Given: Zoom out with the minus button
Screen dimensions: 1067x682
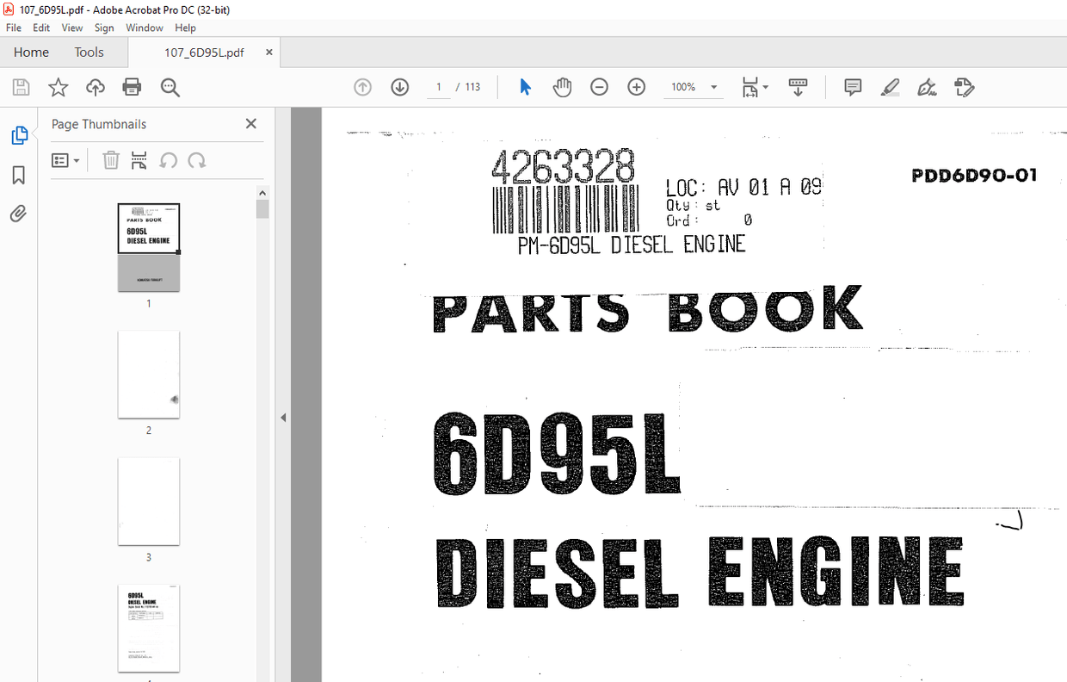Looking at the screenshot, I should click(599, 87).
